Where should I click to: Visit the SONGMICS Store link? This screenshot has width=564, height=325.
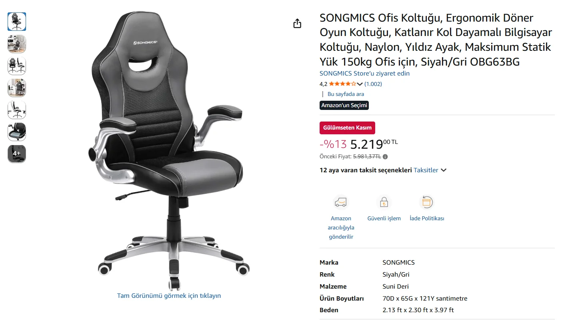(x=364, y=74)
